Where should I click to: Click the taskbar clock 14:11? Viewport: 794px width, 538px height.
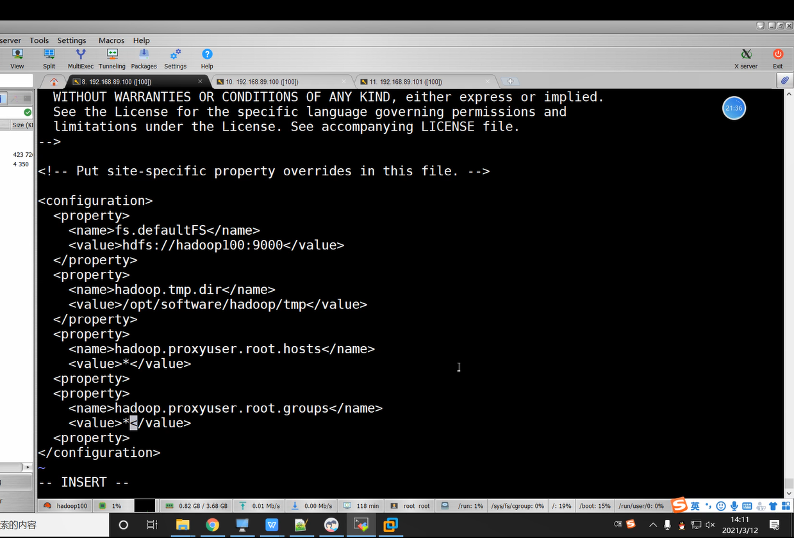740,525
